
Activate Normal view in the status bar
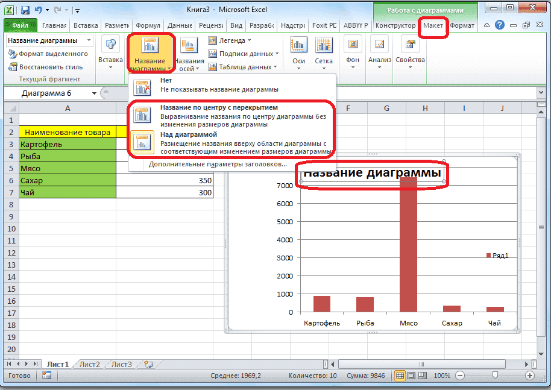pos(400,376)
